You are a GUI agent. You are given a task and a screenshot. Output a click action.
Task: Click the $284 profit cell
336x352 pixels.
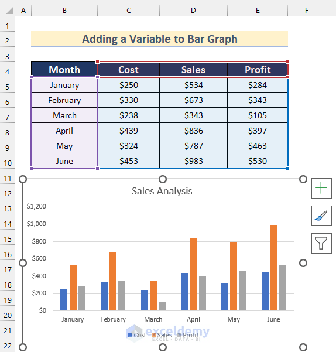pyautogui.click(x=258, y=85)
